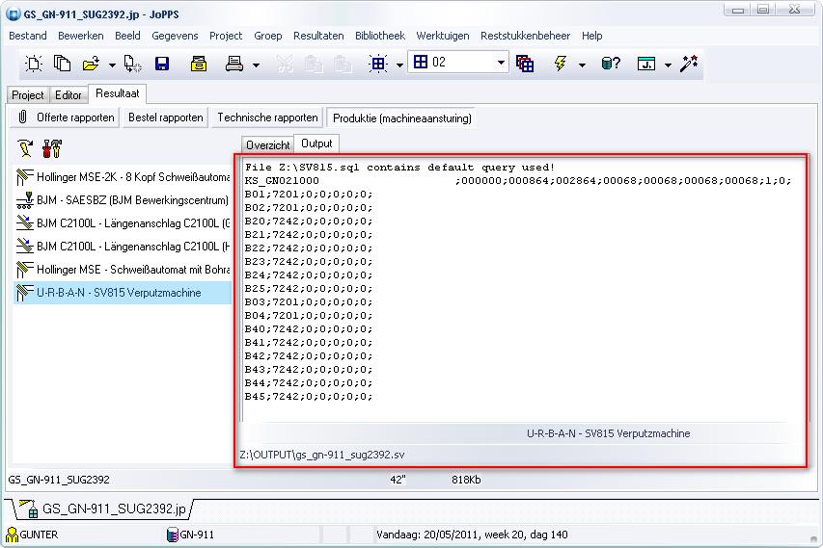Viewport: 823px width, 548px height.
Task: Expand the lightning bolt dropdown arrow
Action: 582,65
